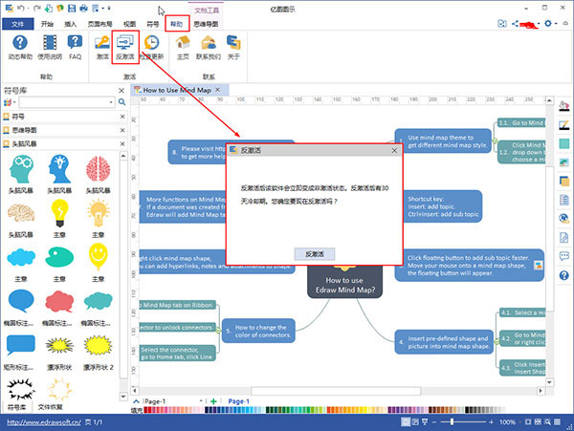Viewport: 574px width, 431px height.
Task: Expand the Page-1 page selector dropdown
Action: point(201,401)
